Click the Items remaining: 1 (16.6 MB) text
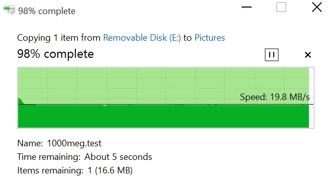The width and height of the screenshot is (331, 187). tap(75, 170)
